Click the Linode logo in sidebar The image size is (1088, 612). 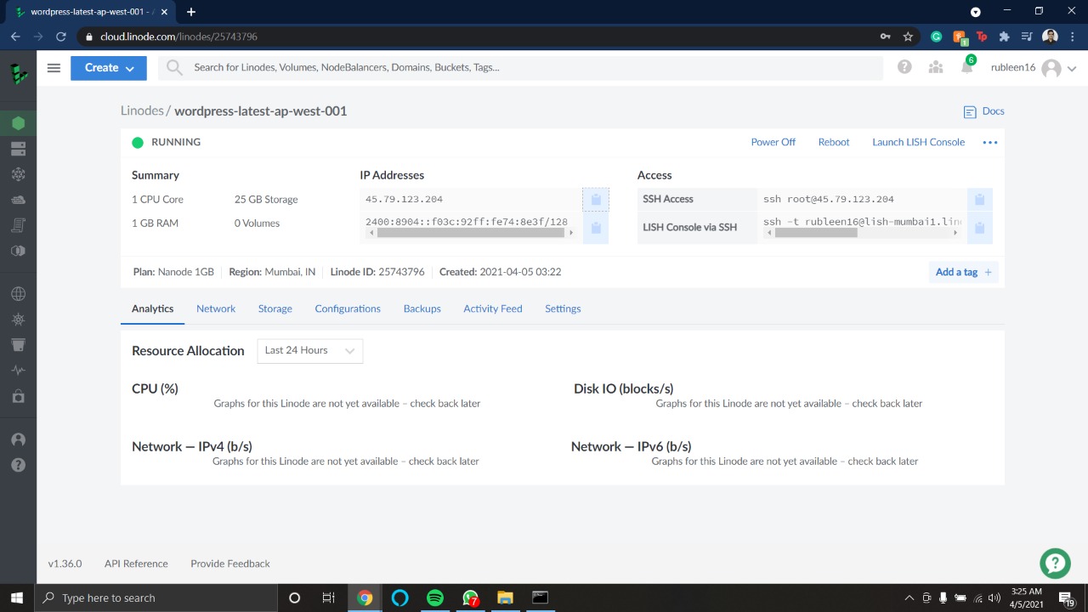click(19, 73)
